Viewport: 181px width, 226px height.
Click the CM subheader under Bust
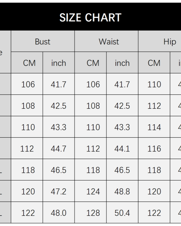tap(29, 63)
